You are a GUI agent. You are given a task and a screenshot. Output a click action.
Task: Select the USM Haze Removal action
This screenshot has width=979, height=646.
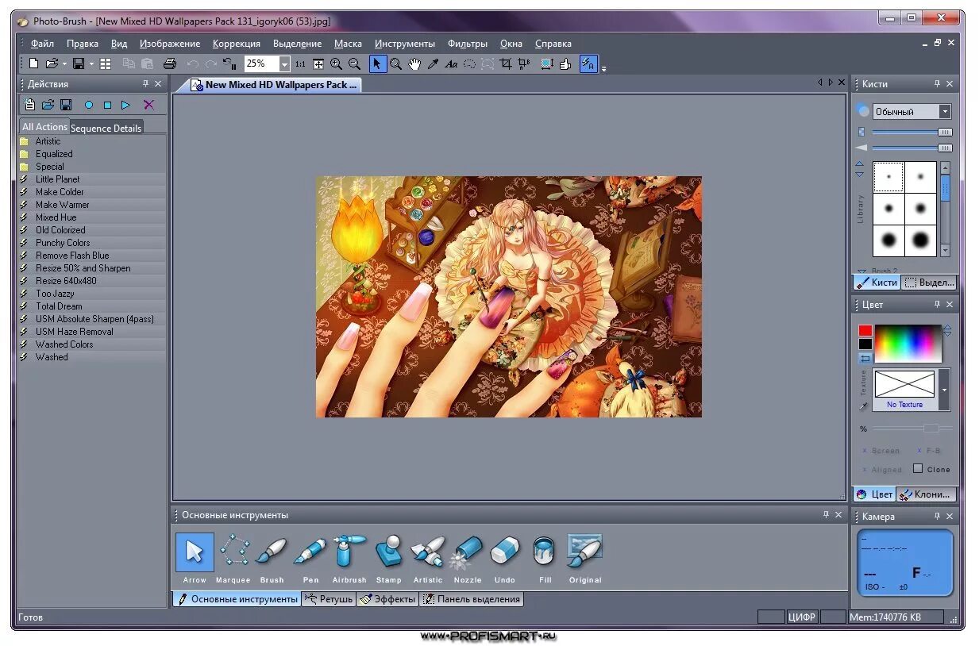coord(92,332)
